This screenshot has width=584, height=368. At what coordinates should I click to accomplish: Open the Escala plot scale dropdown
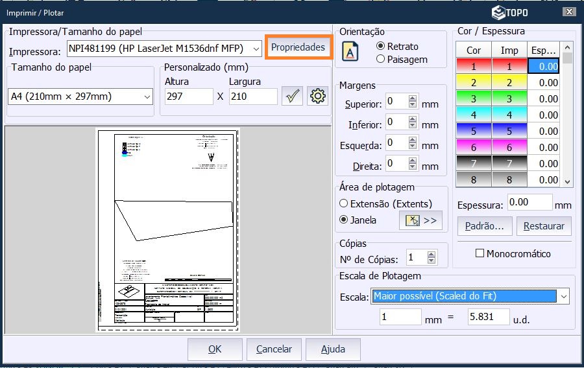(563, 297)
